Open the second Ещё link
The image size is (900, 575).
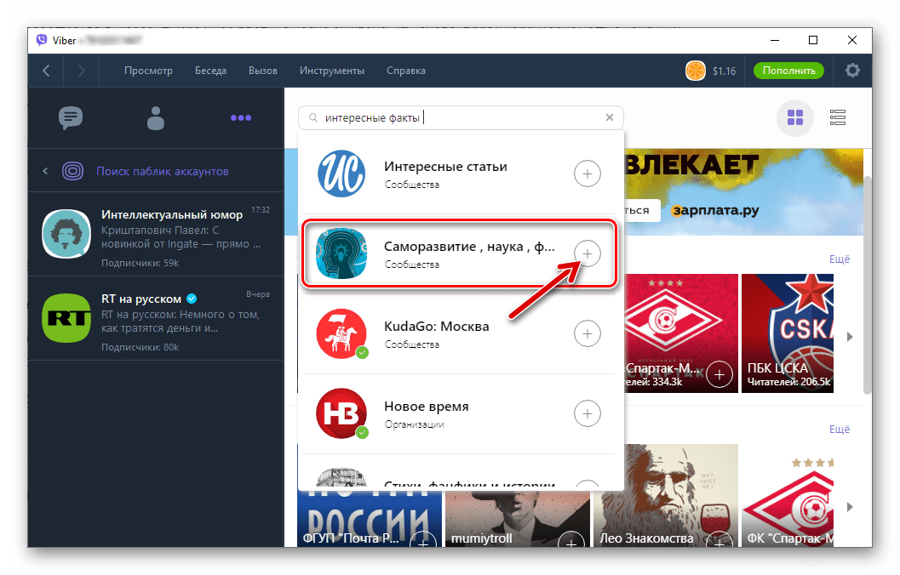tap(839, 430)
